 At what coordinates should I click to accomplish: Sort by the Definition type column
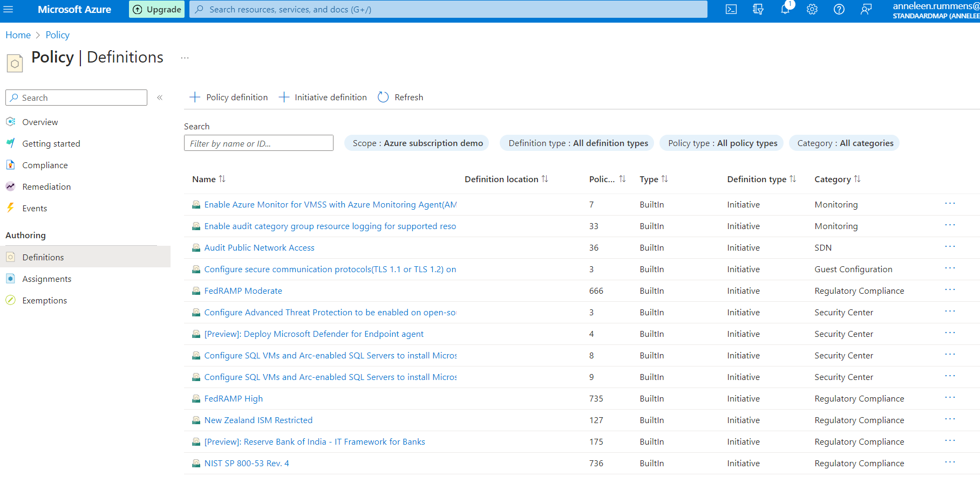point(761,179)
